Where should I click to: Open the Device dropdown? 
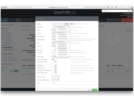tap(54, 33)
